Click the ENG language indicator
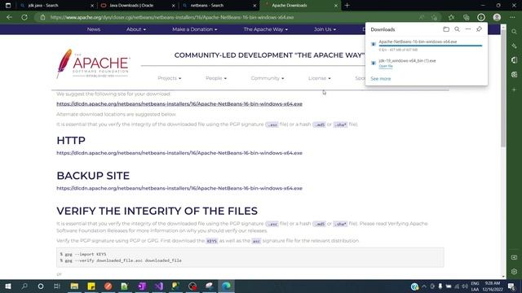 click(x=475, y=283)
